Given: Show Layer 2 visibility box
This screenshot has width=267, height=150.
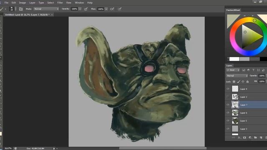Looking at the screenshot, I should click(228, 97).
